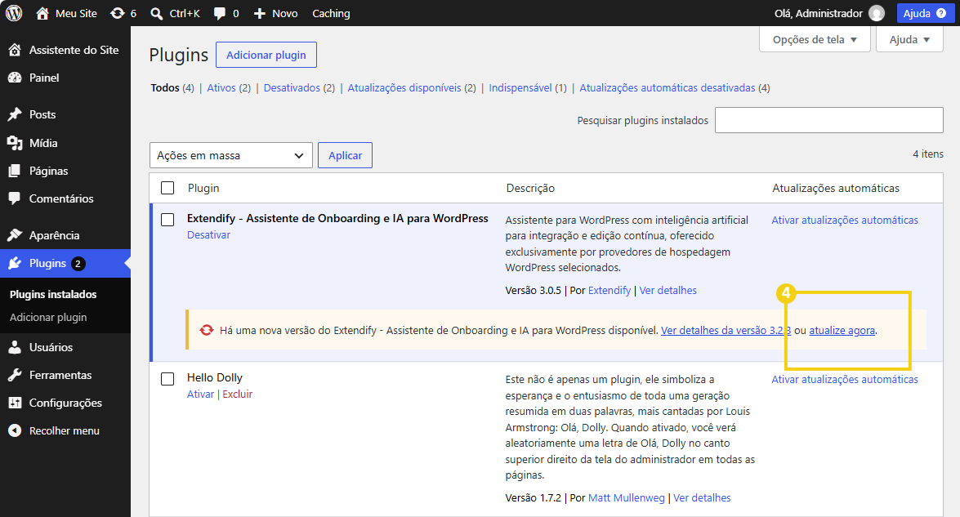Show Atualizações automáticas desativadas filter
Viewport: 960px width, 517px height.
coord(668,88)
